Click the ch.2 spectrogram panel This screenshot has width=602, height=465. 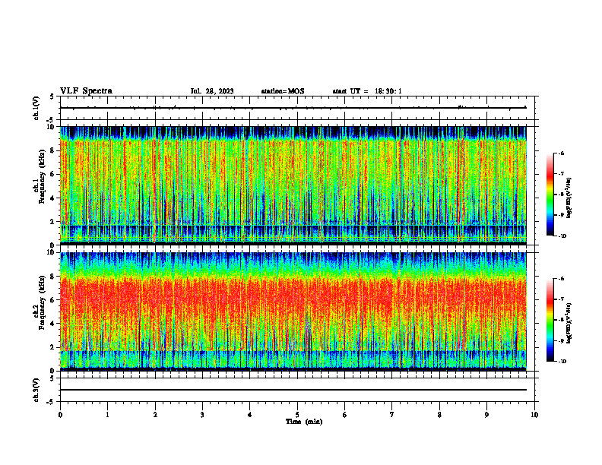pos(293,312)
